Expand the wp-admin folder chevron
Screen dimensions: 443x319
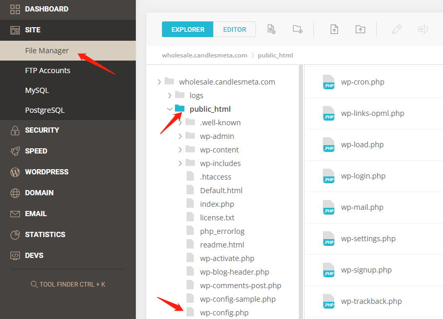[180, 136]
